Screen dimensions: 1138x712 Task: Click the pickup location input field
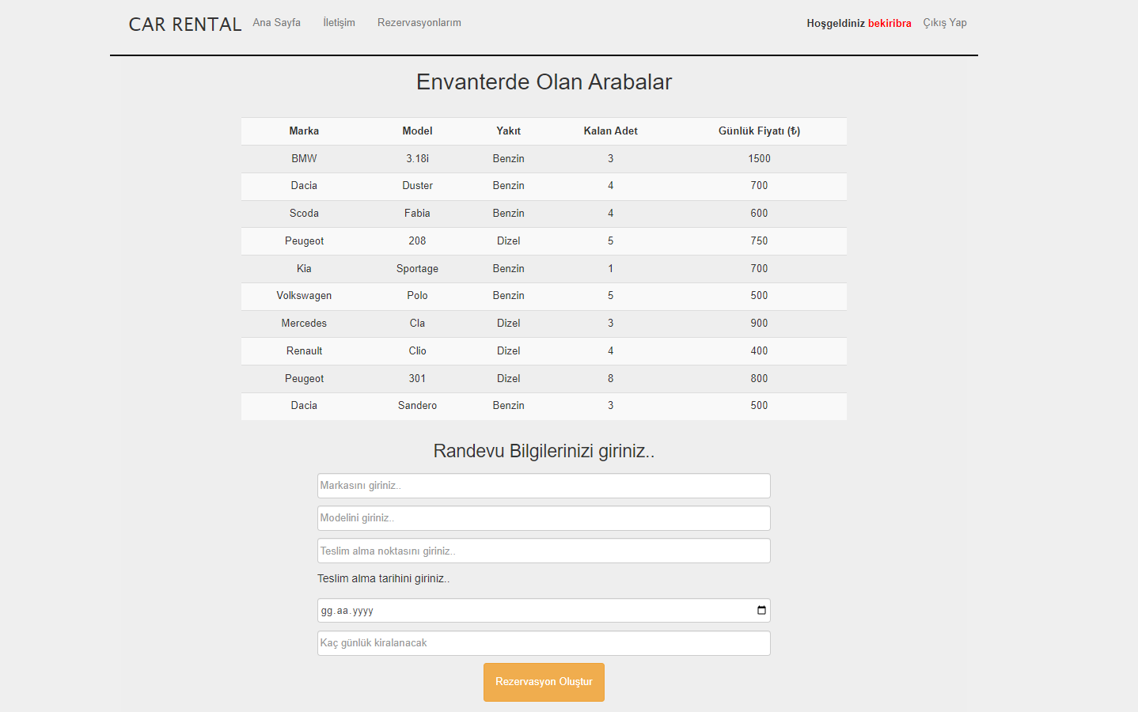point(544,550)
